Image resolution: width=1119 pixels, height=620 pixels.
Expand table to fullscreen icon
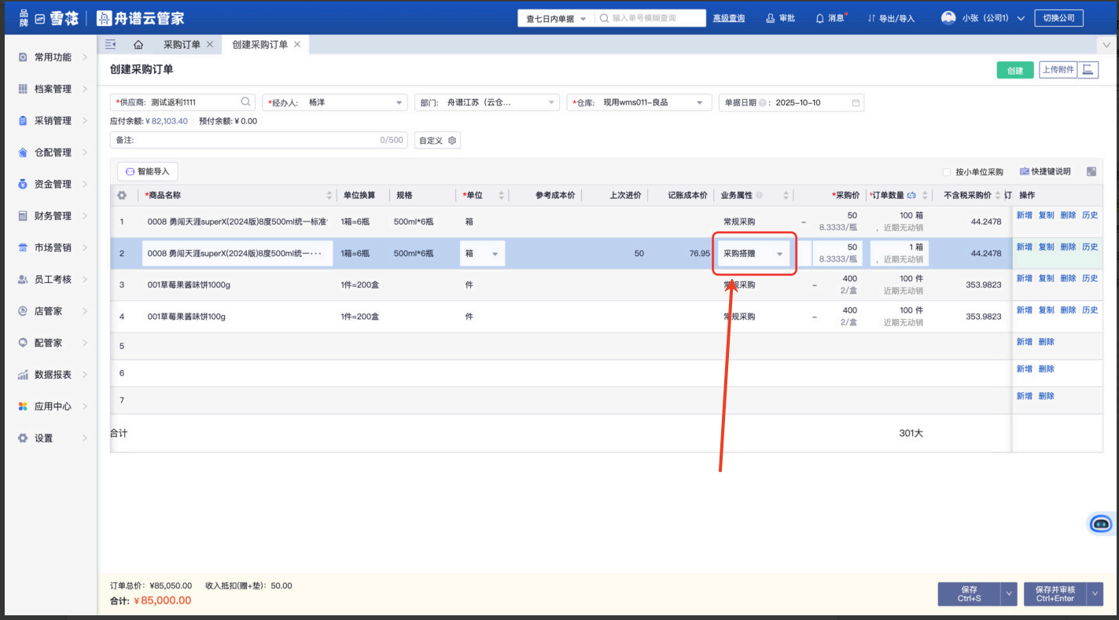(x=1091, y=171)
